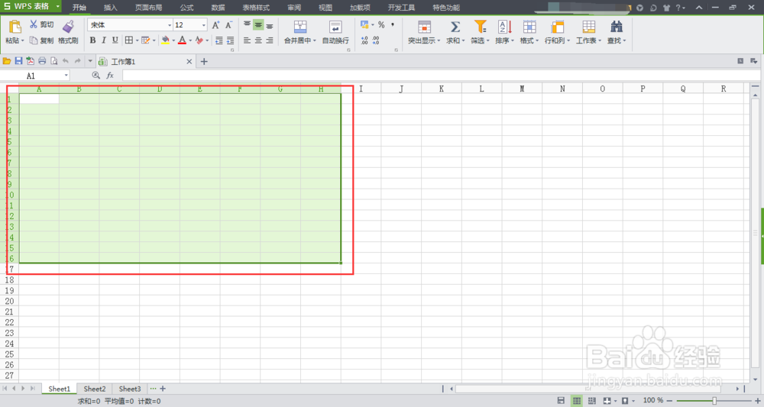Switch to the 插入 ribbon tab
This screenshot has height=407, width=764.
111,8
